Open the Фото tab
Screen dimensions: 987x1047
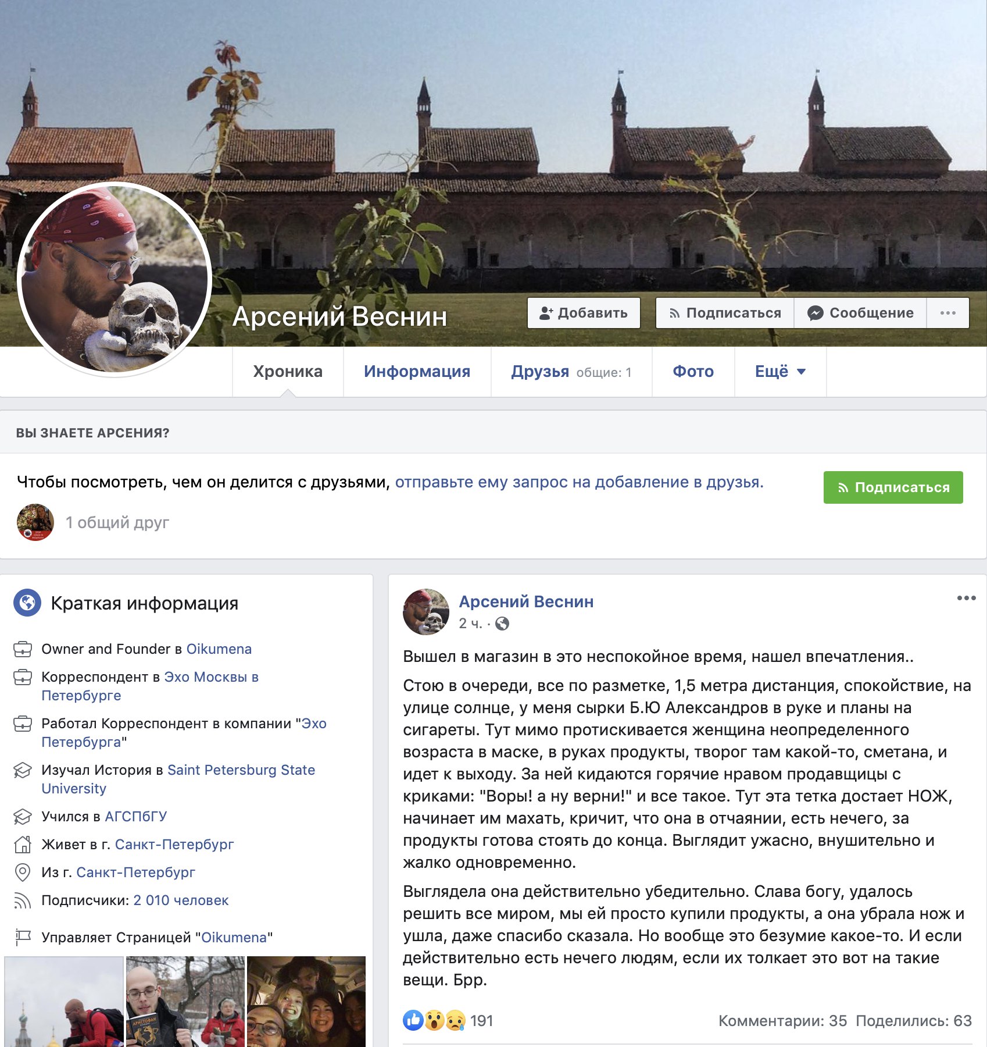pyautogui.click(x=693, y=372)
